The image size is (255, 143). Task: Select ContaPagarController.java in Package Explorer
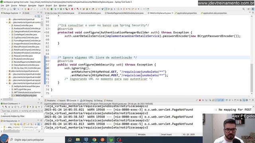[x=25, y=35]
